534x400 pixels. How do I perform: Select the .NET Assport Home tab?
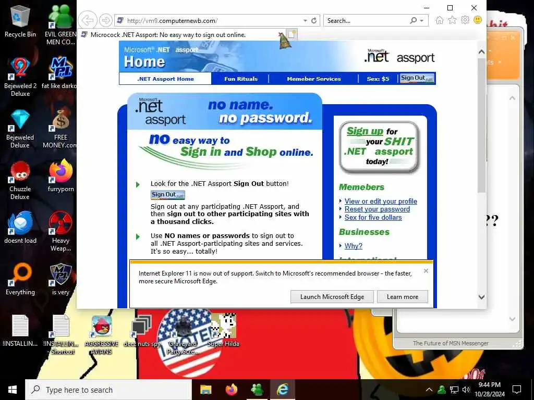(165, 79)
